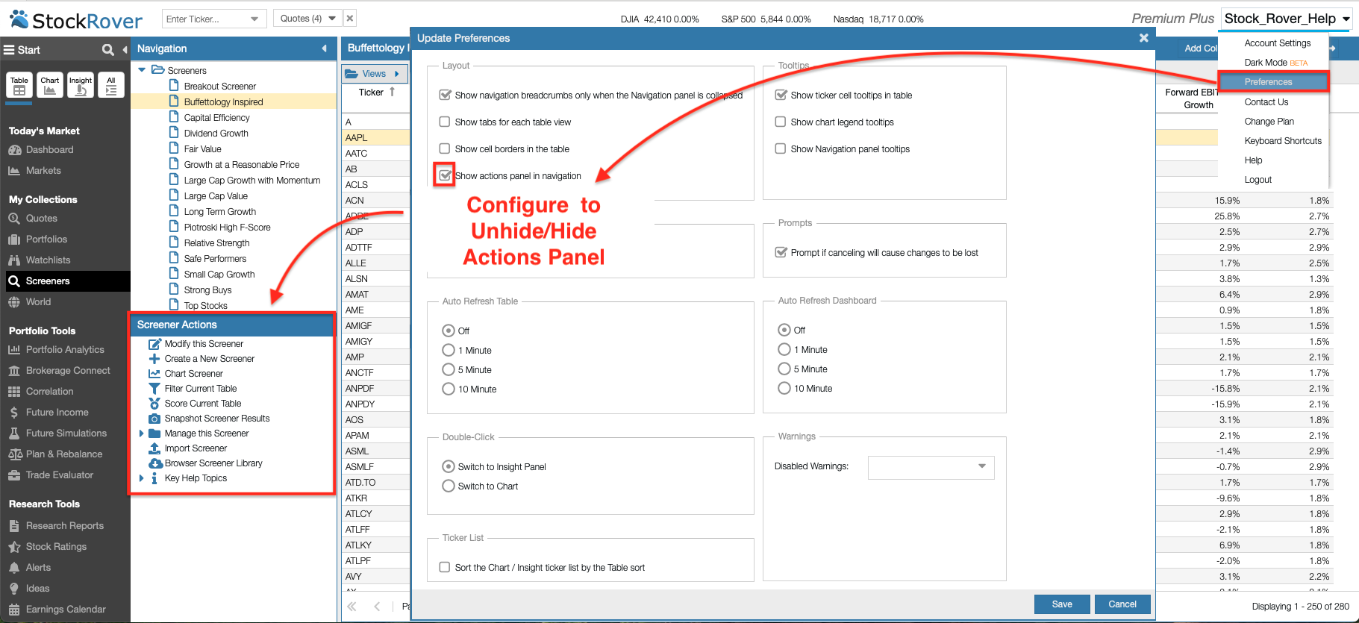Expand Manage this Screener

(x=141, y=433)
